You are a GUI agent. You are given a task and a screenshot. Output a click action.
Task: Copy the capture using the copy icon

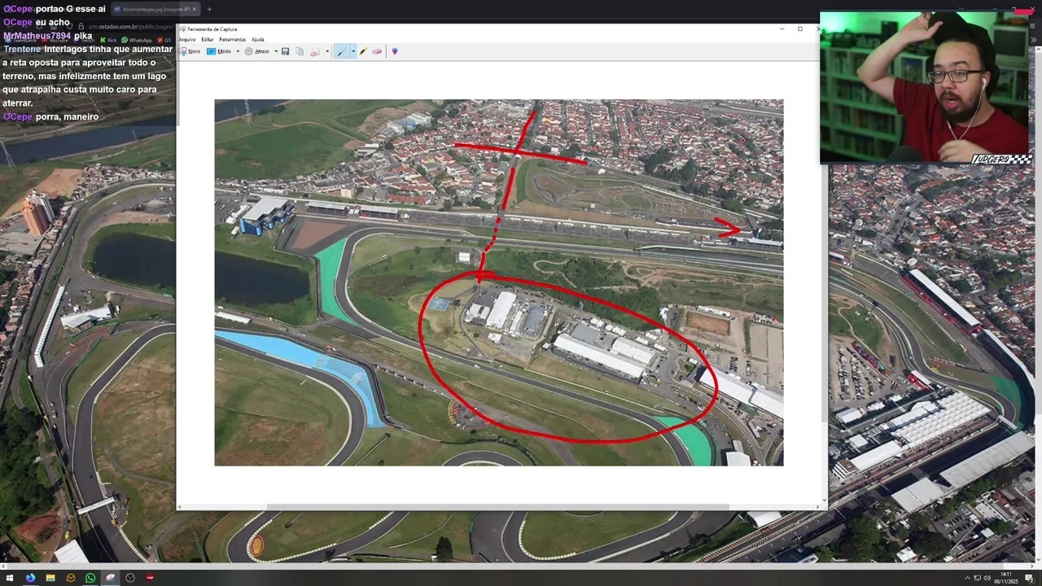pos(300,51)
